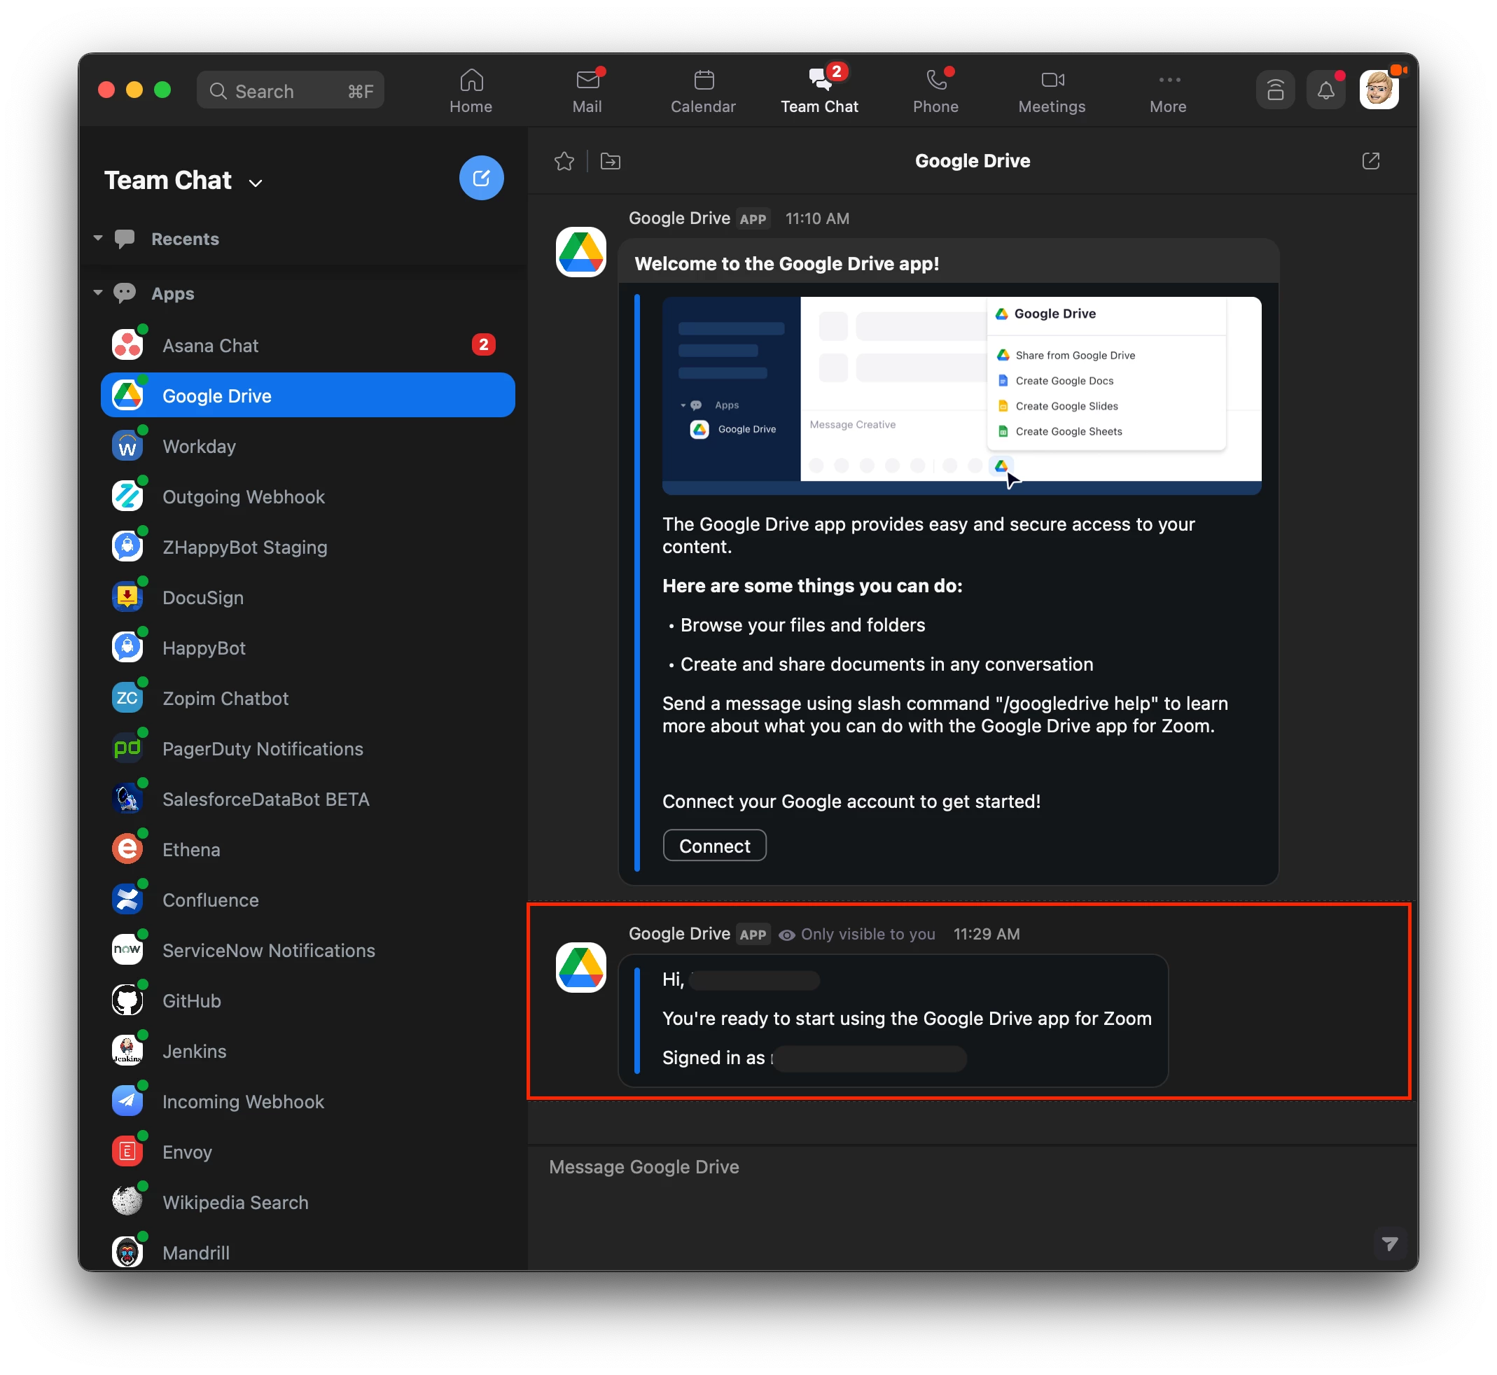Click the huddle icon beside the bell
This screenshot has height=1375, width=1497.
click(x=1275, y=91)
